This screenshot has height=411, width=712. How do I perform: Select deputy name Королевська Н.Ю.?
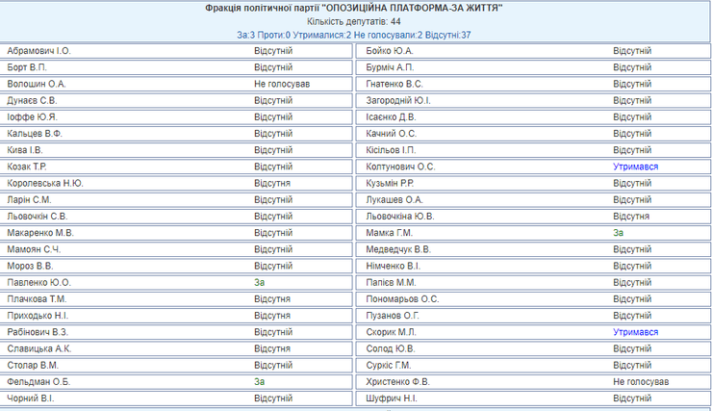[x=45, y=183]
